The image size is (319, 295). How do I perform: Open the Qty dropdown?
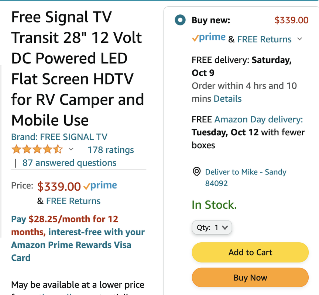click(x=212, y=228)
